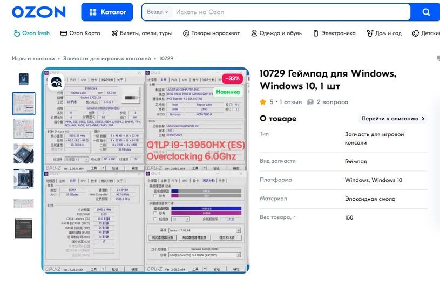Click the Ozon fresh leaf icon
Screen dimensions: 440x294
[17, 33]
